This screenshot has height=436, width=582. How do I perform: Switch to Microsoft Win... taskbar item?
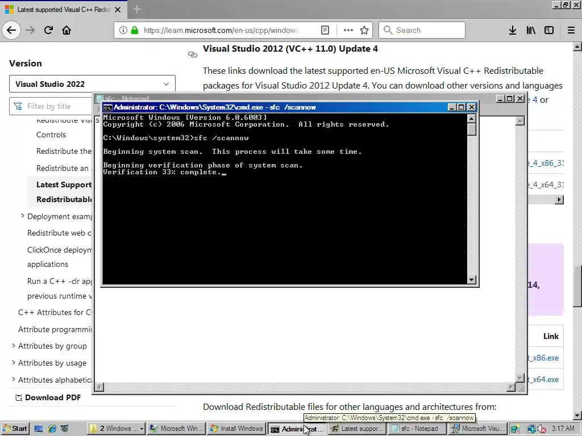pyautogui.click(x=176, y=429)
